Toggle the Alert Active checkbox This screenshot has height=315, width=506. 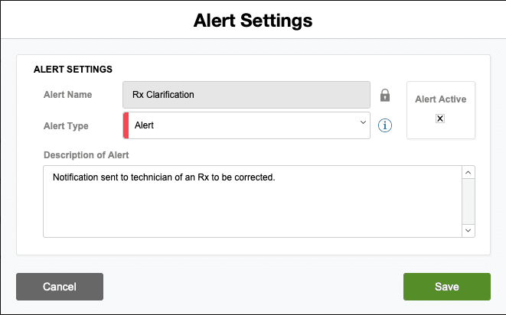(x=440, y=119)
